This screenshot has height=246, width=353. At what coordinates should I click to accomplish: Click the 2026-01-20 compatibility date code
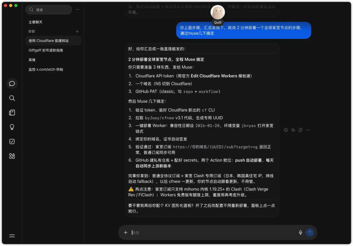coord(207,125)
